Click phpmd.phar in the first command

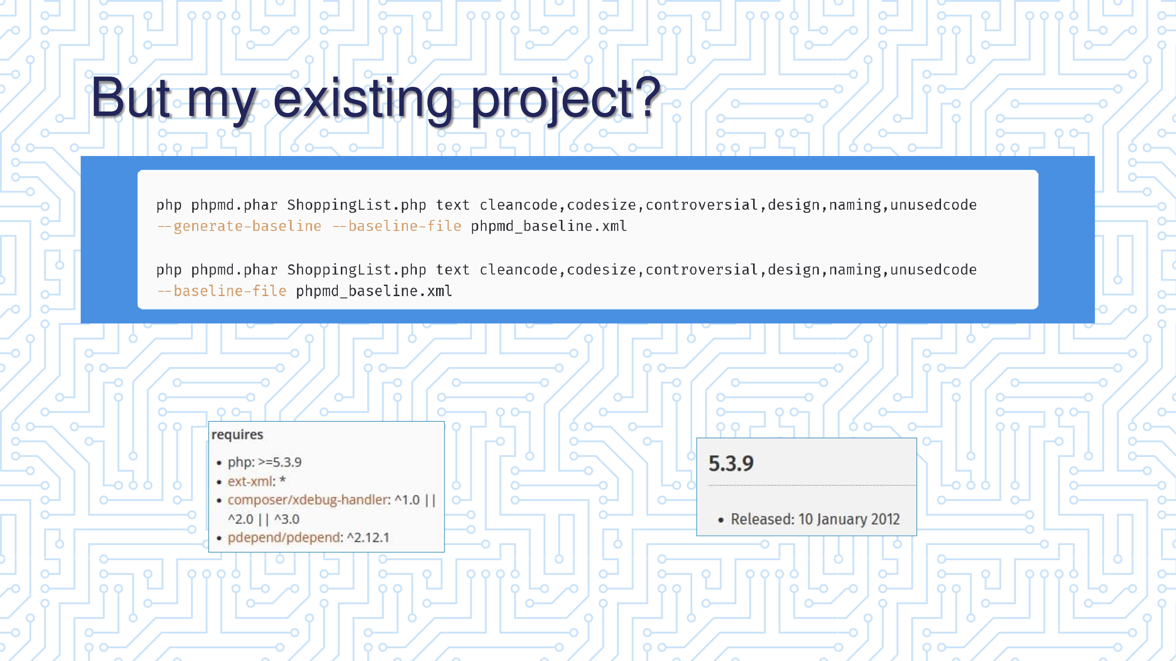pos(234,205)
